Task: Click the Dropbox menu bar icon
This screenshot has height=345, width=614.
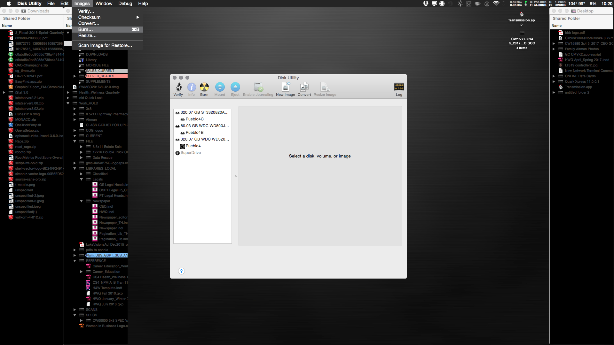Action: (x=426, y=4)
